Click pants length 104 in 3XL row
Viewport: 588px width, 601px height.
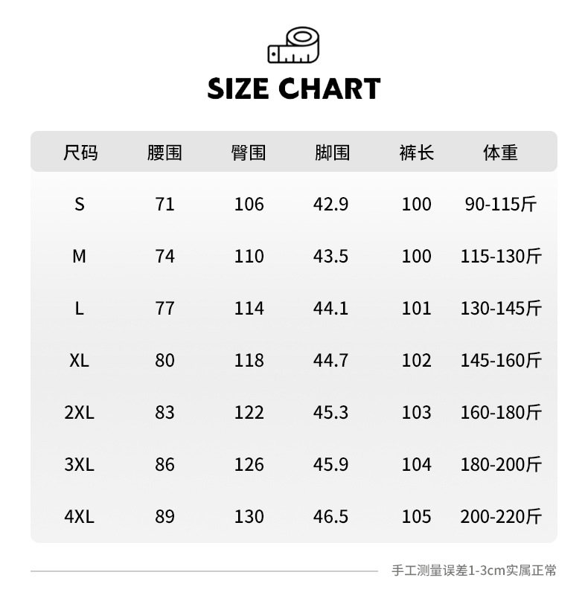pyautogui.click(x=416, y=464)
